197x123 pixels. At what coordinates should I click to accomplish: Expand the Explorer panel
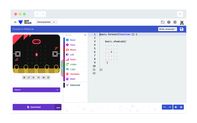coord(36,90)
